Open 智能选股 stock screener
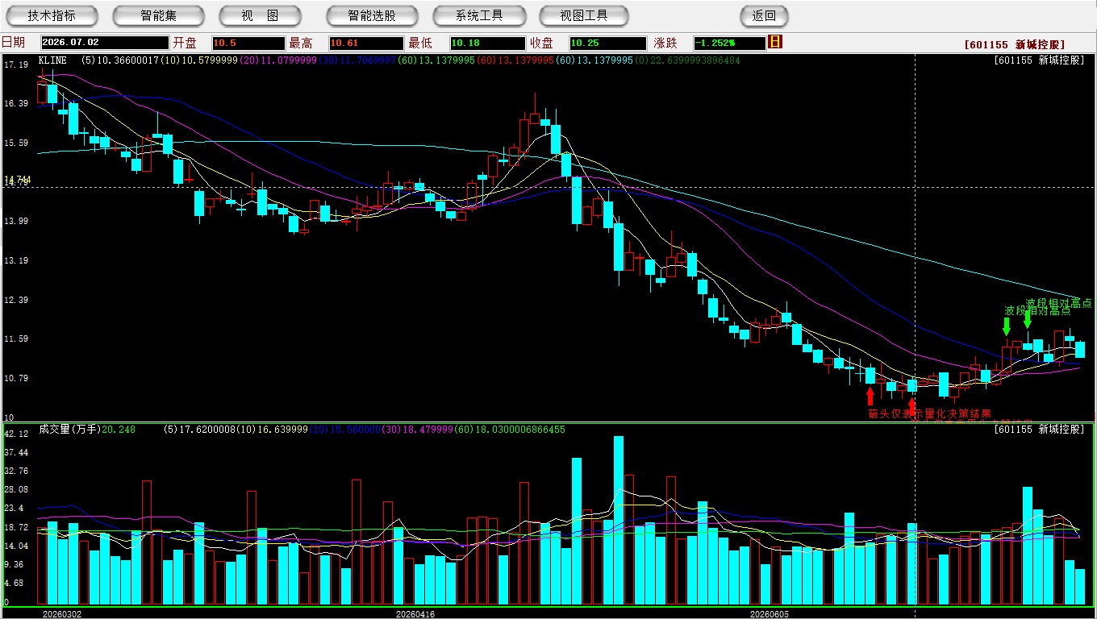 click(x=372, y=15)
